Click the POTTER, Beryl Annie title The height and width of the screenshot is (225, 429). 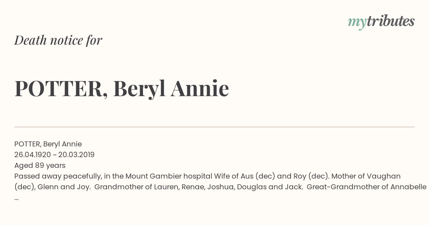click(122, 89)
